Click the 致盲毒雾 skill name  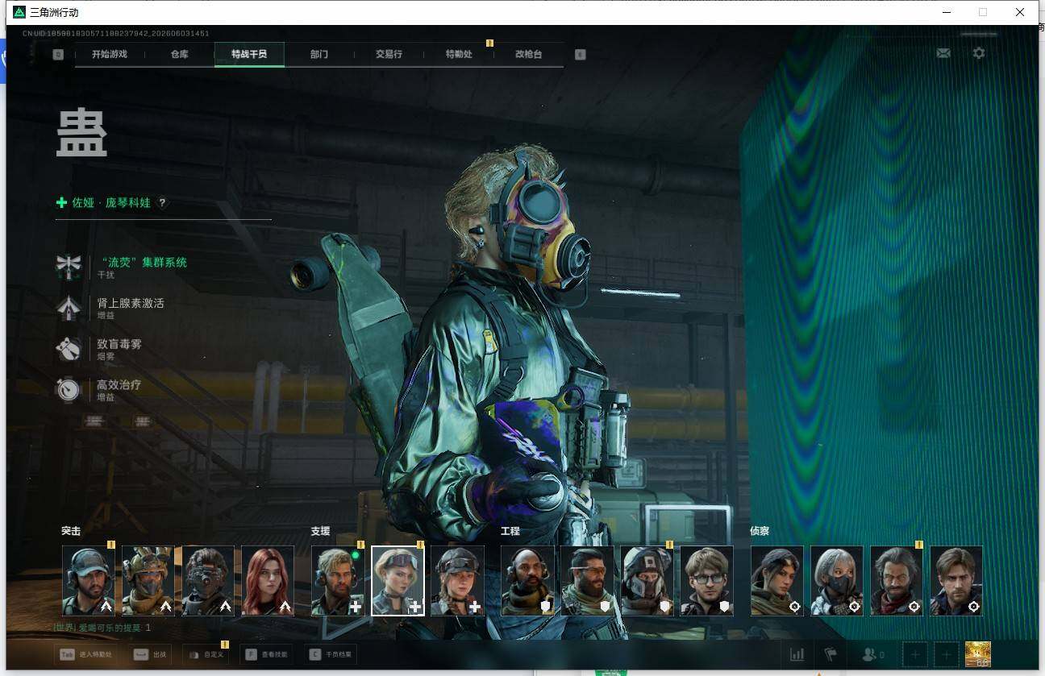point(119,344)
